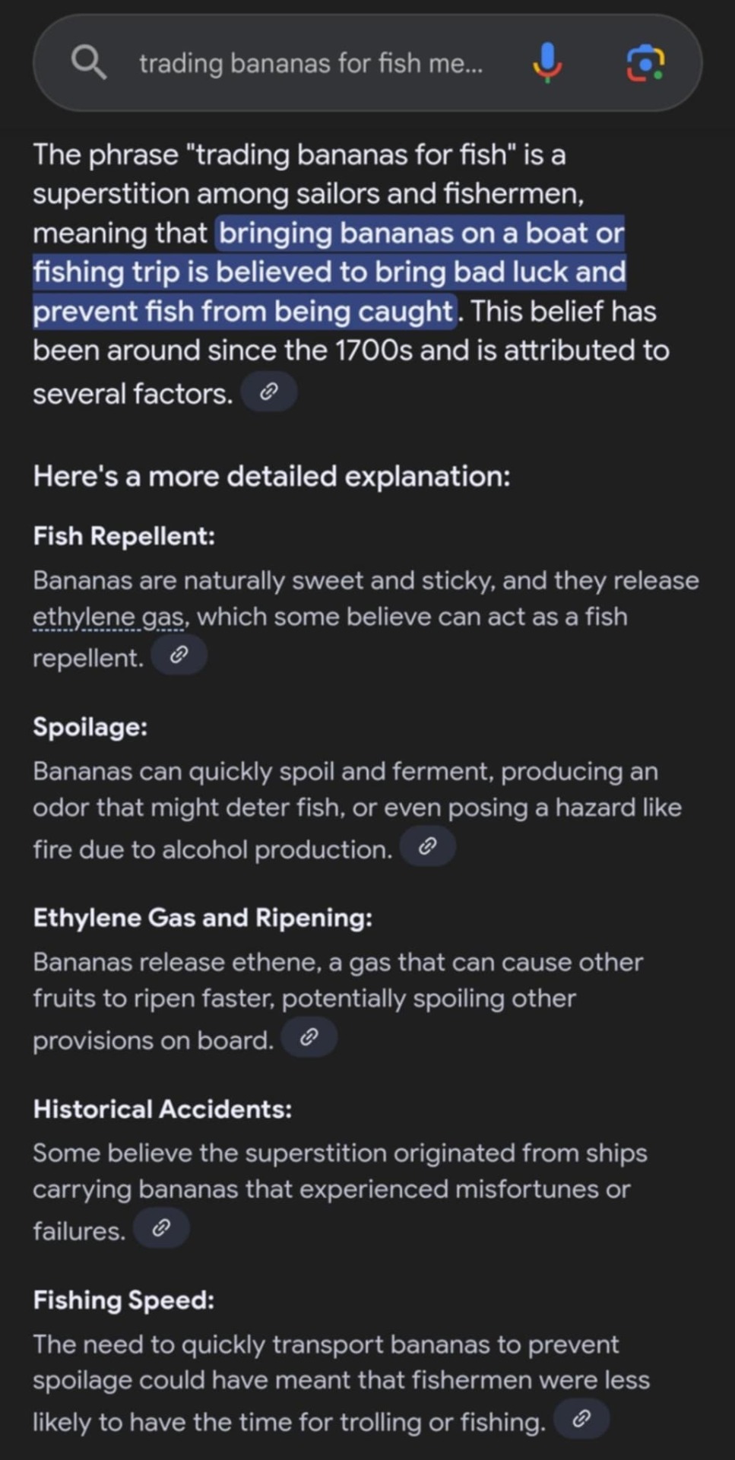Viewport: 735px width, 1460px height.
Task: Tap the 'Historical Accidents:' heading
Action: click(163, 1109)
